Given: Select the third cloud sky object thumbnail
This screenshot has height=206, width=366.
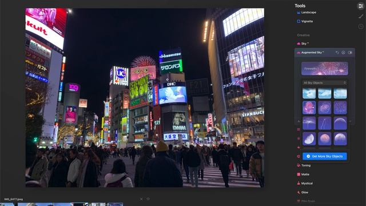Looking at the screenshot, I should click(x=340, y=93).
